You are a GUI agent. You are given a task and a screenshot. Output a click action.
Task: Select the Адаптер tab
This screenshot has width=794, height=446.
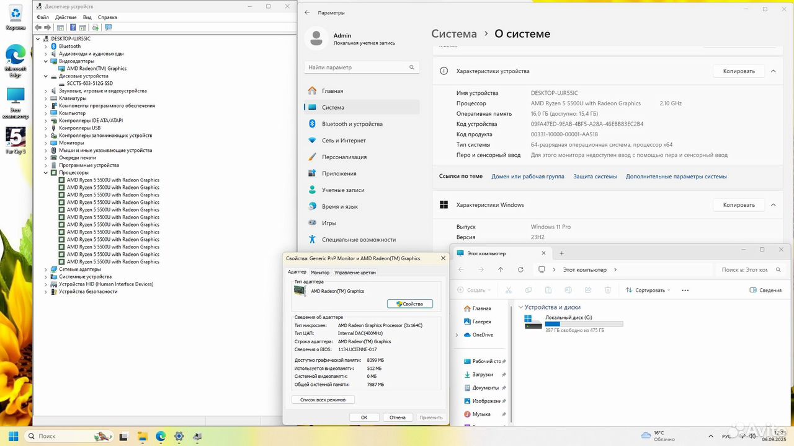pos(297,272)
